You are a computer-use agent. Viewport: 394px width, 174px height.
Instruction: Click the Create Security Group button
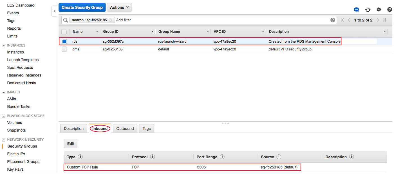(82, 7)
